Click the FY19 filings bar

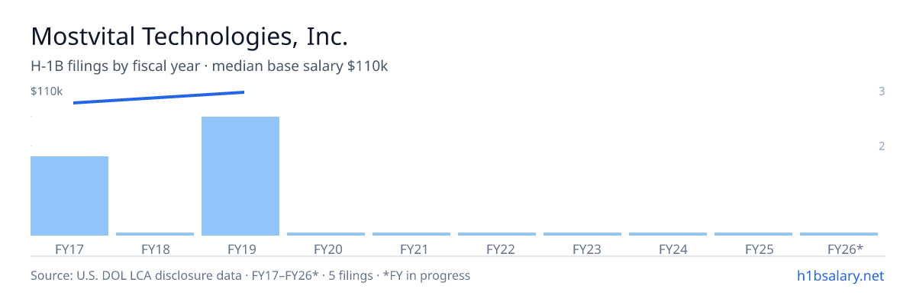coord(240,176)
